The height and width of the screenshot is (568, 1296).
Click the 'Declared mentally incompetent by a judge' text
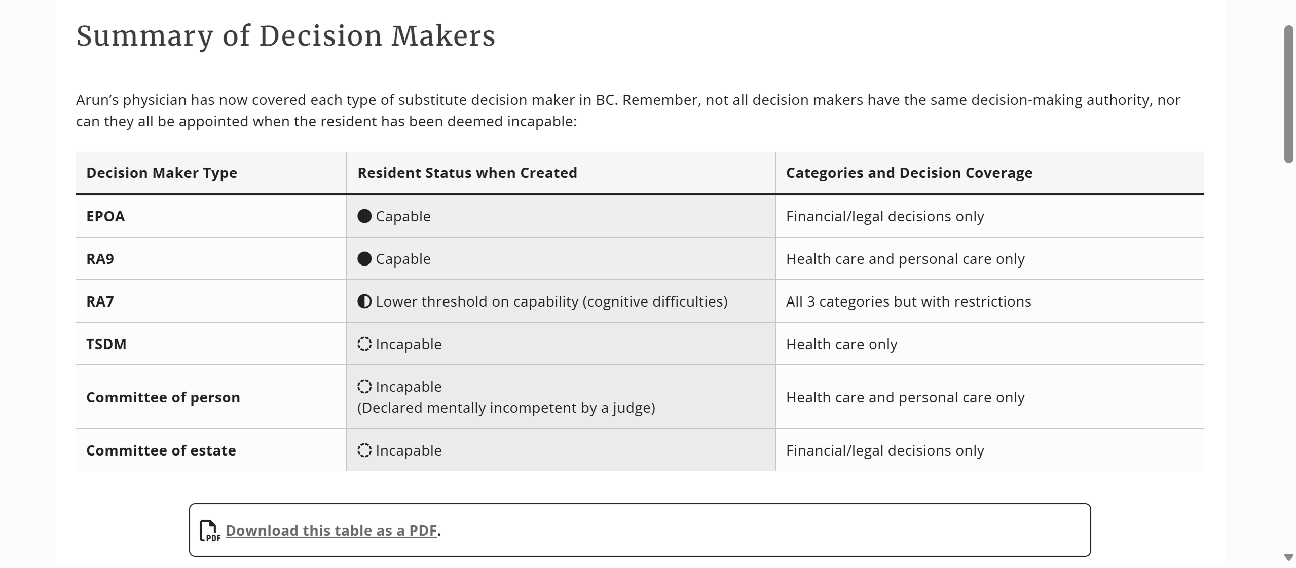506,408
